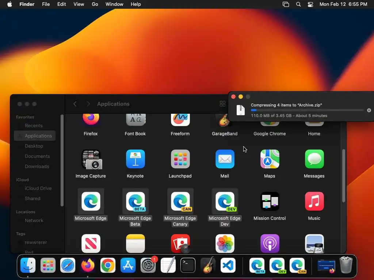Screen dimensions: 374x280
Task: Open the View menu
Action: tap(79, 4)
